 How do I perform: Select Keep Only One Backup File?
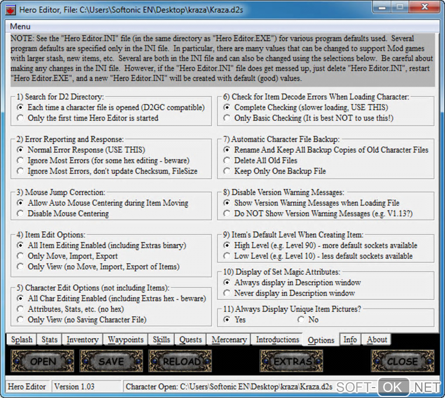point(274,171)
